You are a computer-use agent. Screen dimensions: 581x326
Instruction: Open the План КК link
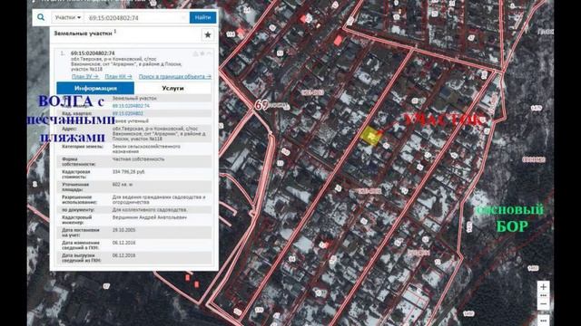coord(119,76)
